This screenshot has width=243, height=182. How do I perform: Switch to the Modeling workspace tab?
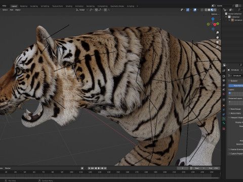point(24,6)
